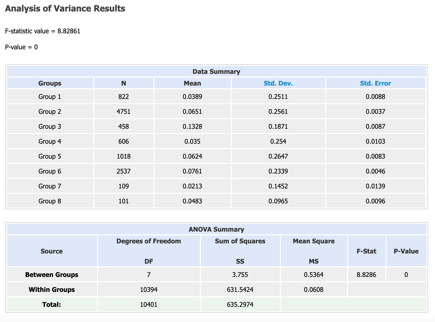Click the mean value 0.1328
The width and height of the screenshot is (435, 322).
tap(192, 126)
